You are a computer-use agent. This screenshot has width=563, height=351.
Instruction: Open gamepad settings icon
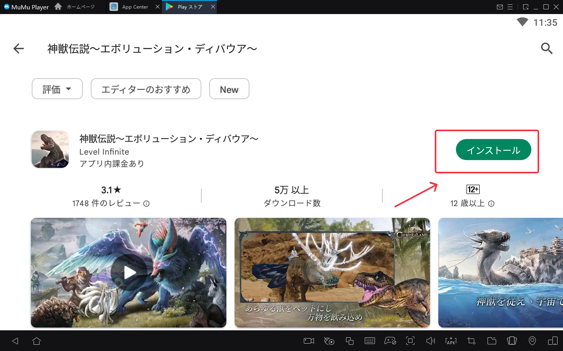pos(390,341)
